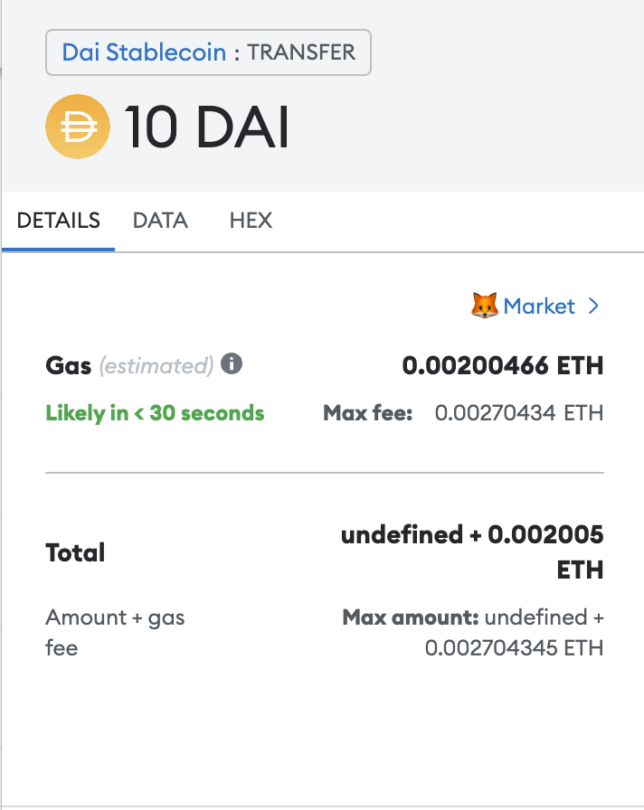Image resolution: width=644 pixels, height=810 pixels.
Task: Click the Max fee 0.00270434 ETH value
Action: [x=519, y=413]
